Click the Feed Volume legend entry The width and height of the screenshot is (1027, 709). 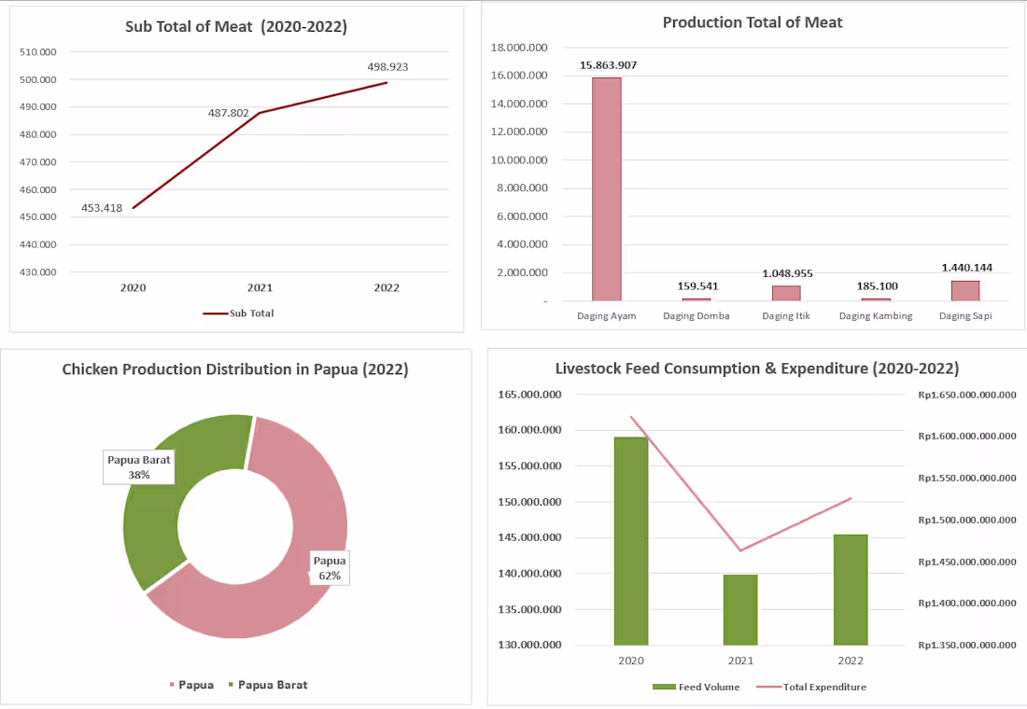[x=696, y=688]
